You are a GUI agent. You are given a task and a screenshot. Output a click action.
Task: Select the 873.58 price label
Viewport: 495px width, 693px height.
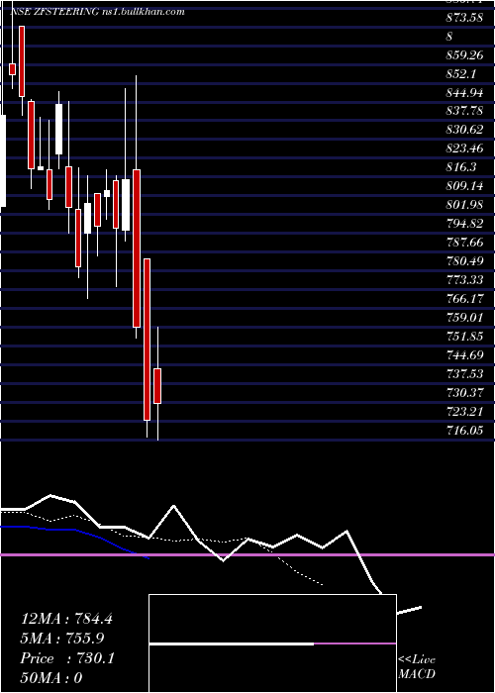point(464,17)
